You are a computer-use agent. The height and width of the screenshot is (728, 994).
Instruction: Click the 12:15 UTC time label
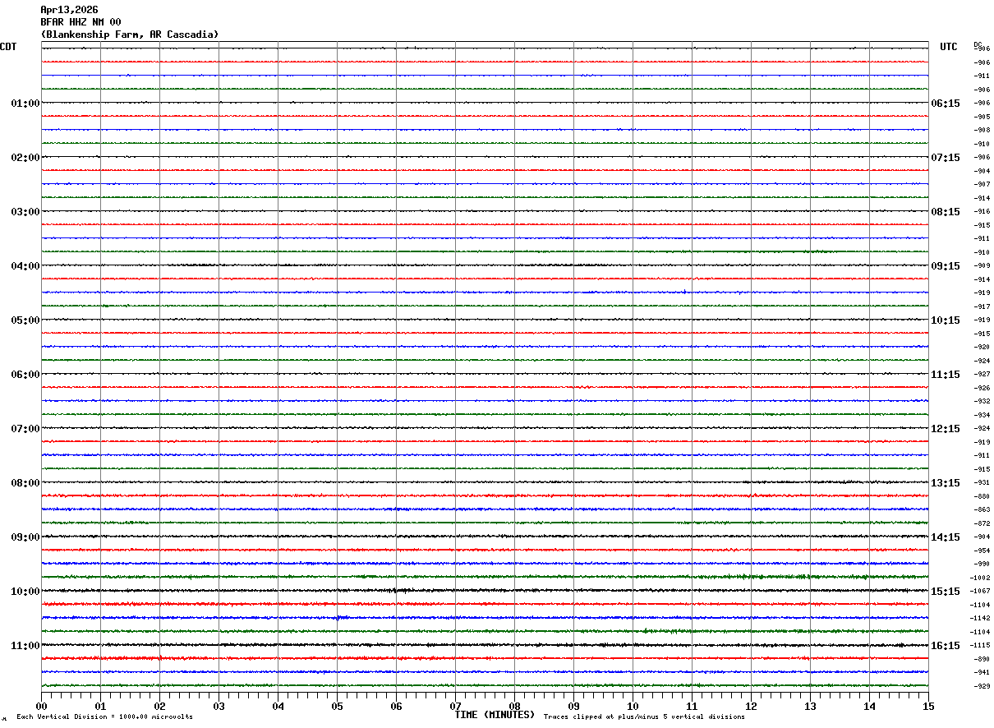(945, 429)
